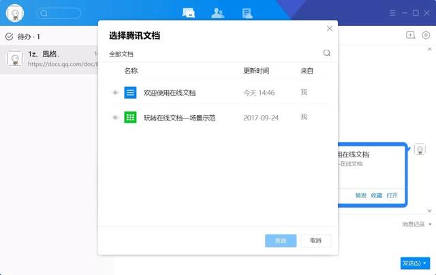
Task: Open the 待办 todo list
Action: 22,37
